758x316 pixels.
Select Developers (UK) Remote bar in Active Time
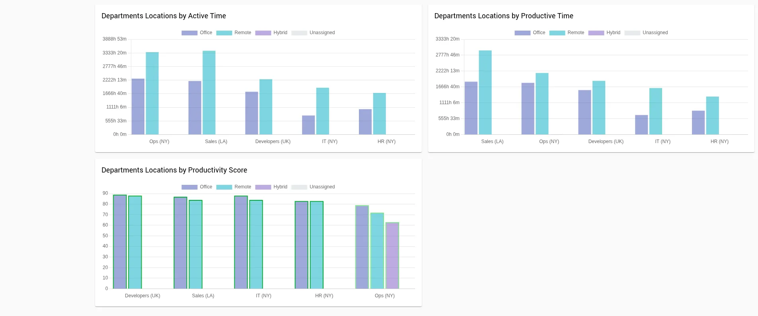click(x=266, y=107)
